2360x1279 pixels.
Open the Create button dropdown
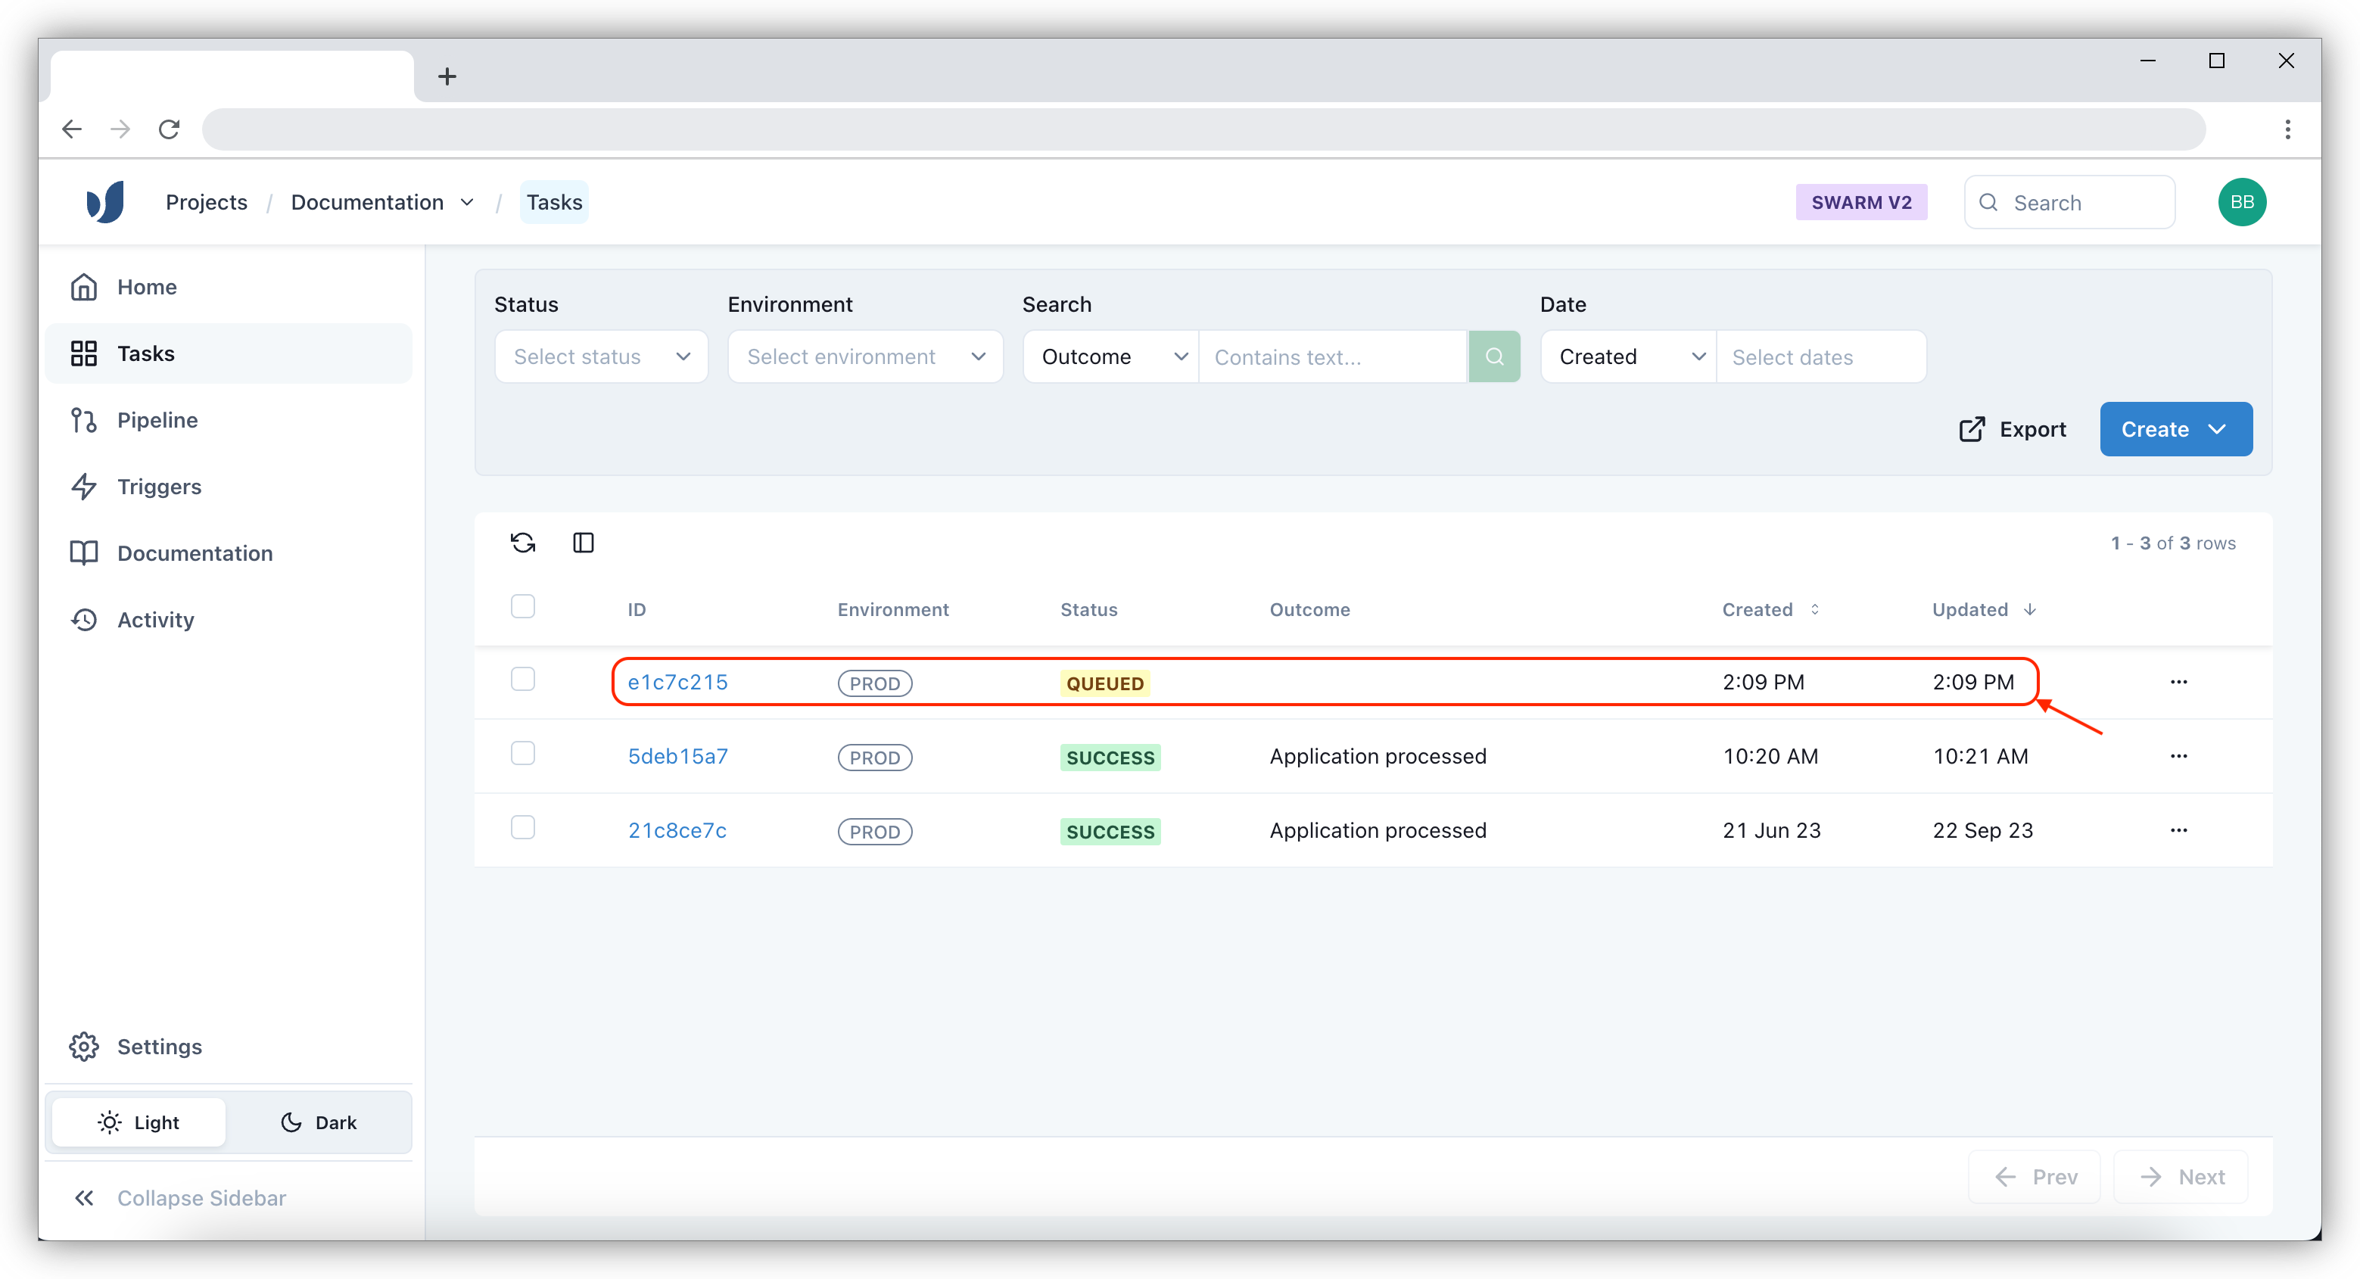(x=2176, y=429)
